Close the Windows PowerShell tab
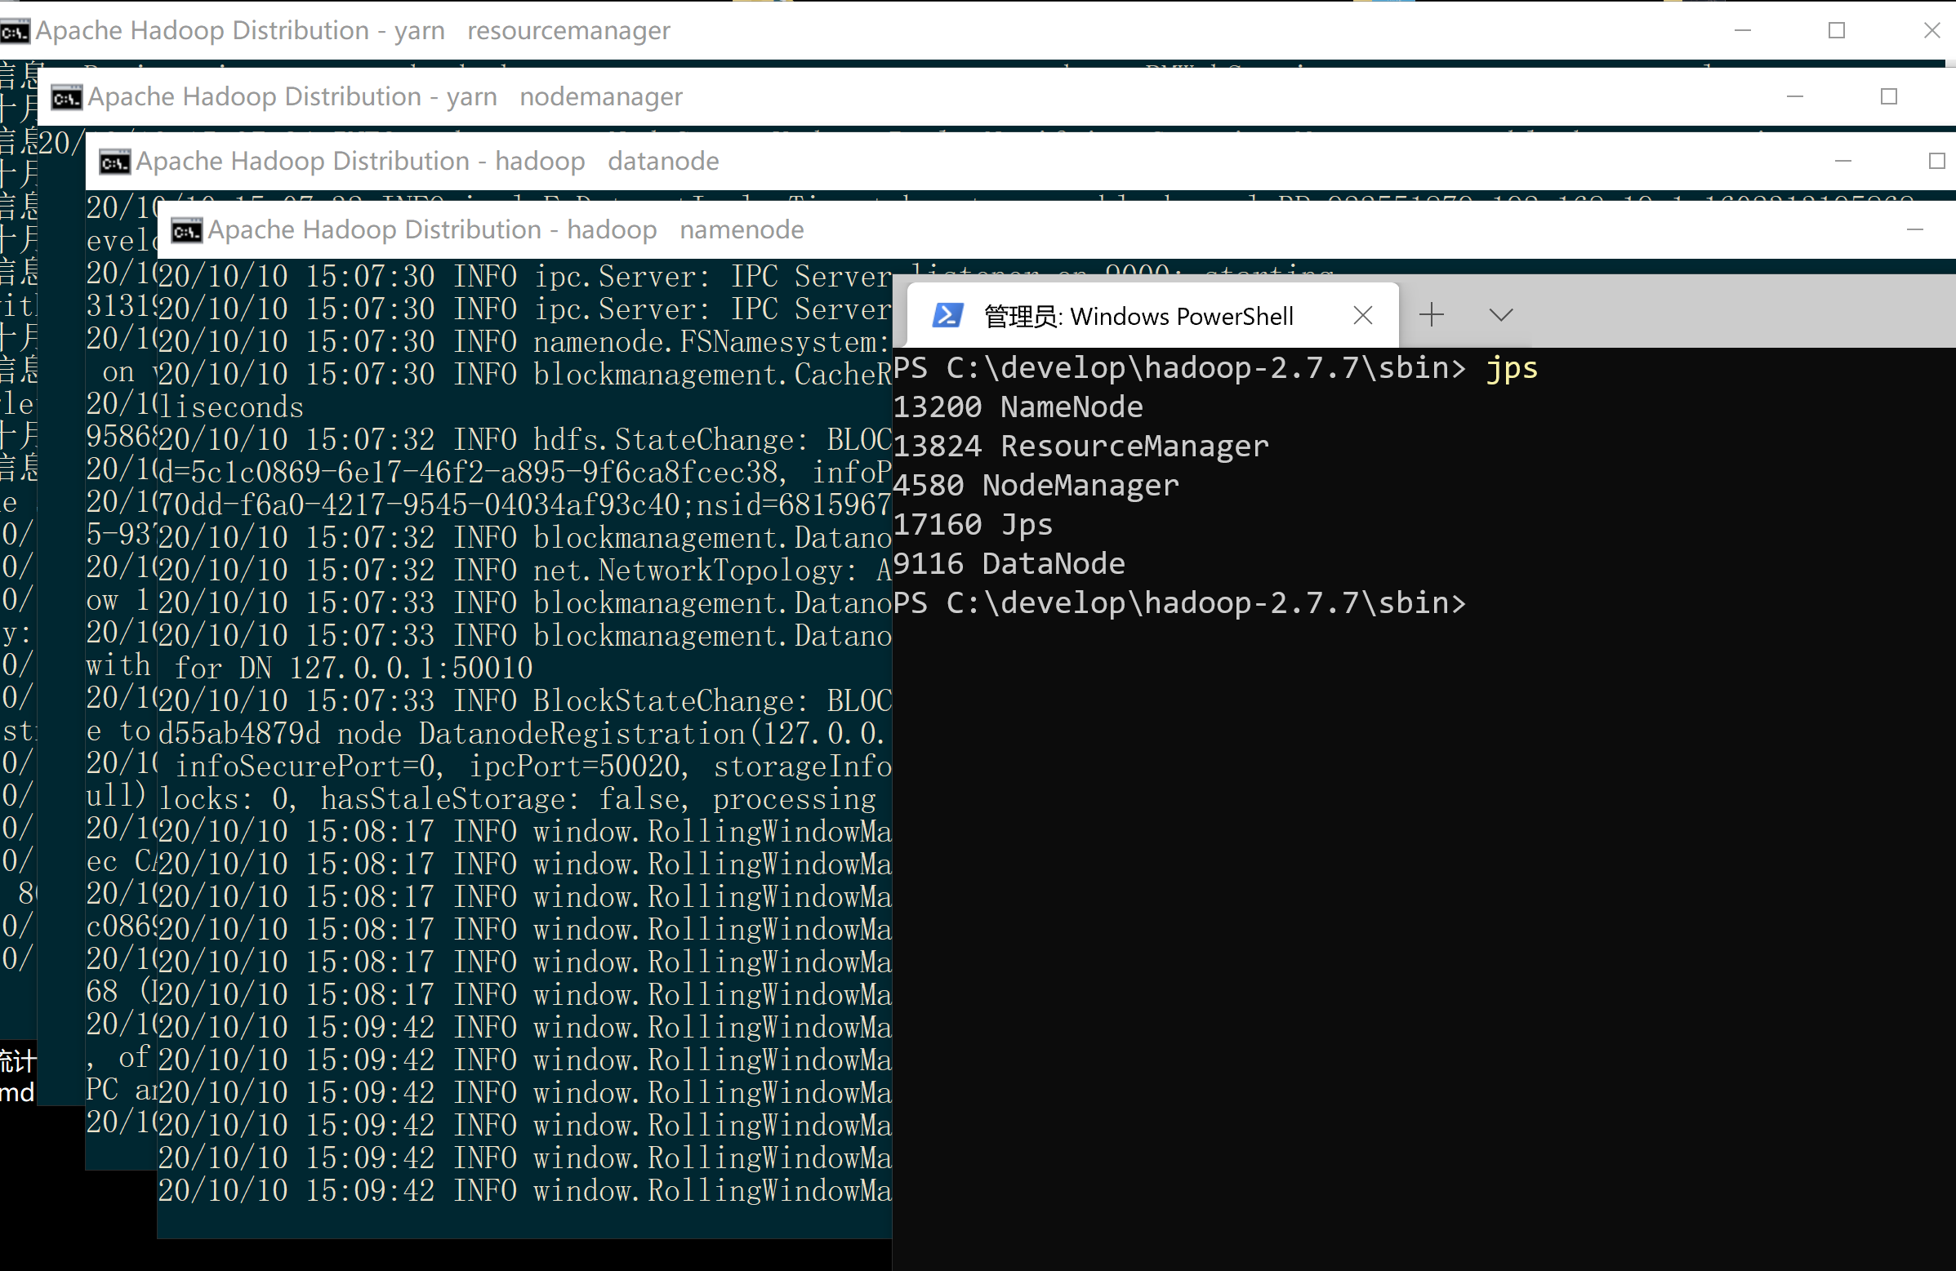Screen dimensions: 1956x1271 [x=1362, y=315]
